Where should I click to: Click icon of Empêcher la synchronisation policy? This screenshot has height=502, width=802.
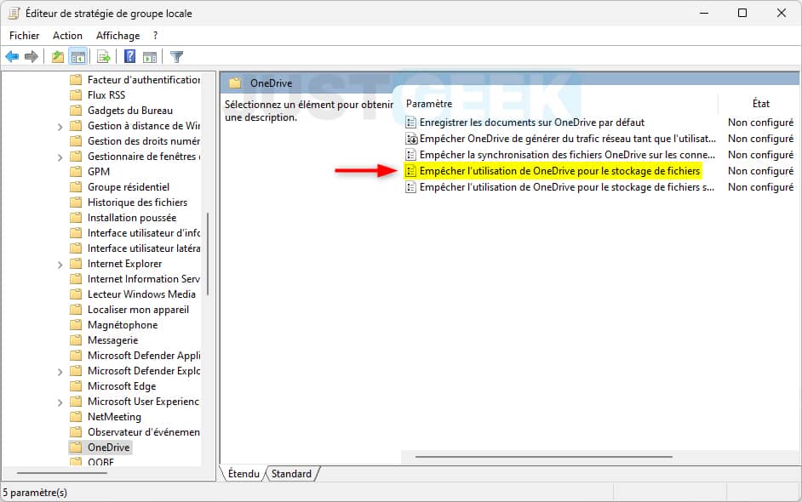(410, 155)
